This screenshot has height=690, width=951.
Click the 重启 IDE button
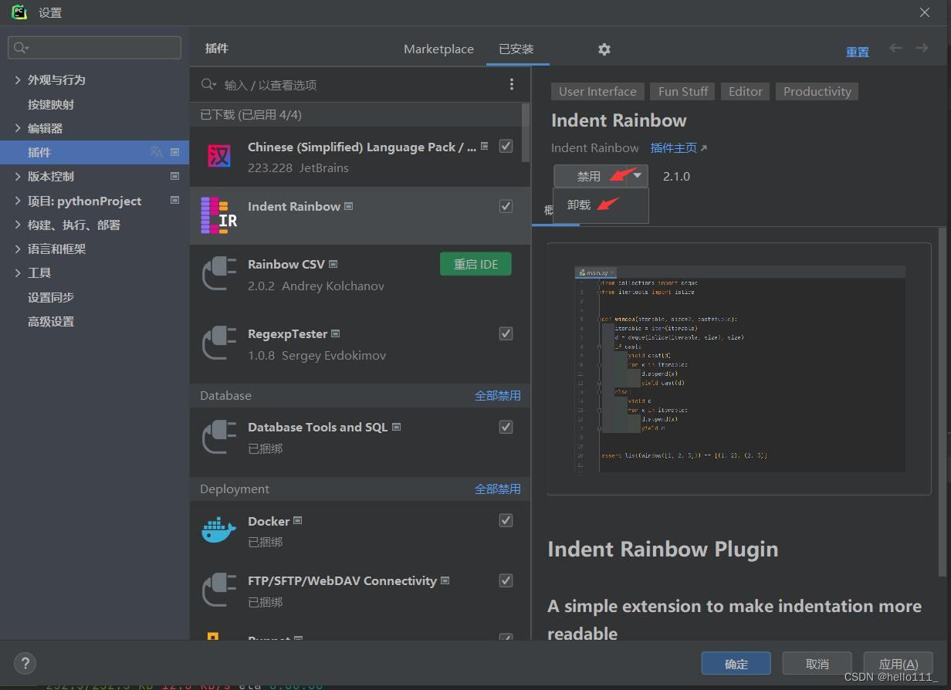(475, 264)
